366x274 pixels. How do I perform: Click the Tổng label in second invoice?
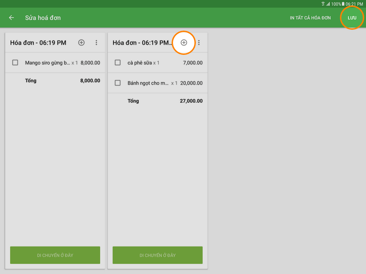click(133, 101)
